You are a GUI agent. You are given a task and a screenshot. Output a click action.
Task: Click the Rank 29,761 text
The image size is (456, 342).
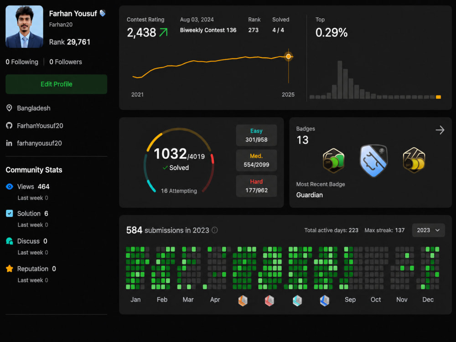coord(69,42)
